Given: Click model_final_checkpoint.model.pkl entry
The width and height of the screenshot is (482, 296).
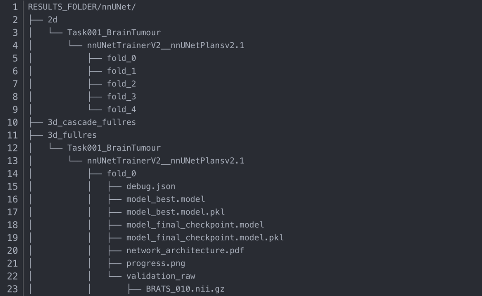Looking at the screenshot, I should coord(205,238).
